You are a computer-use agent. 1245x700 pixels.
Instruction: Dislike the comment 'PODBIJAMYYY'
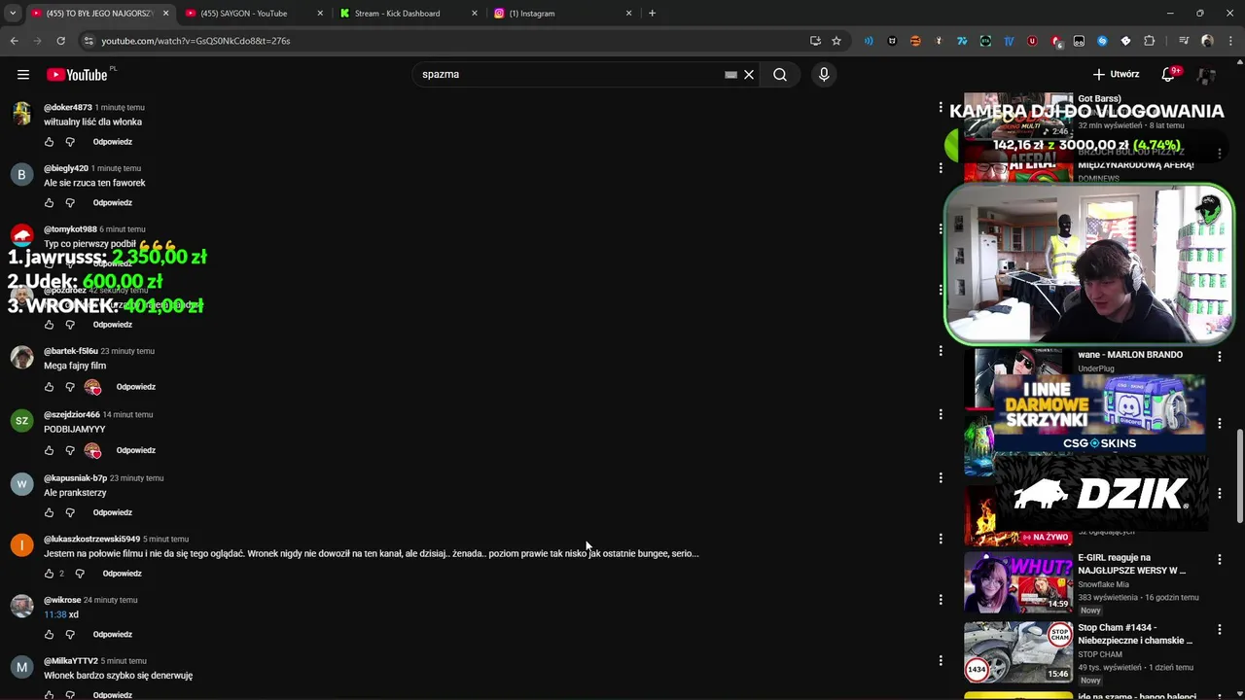pos(70,450)
